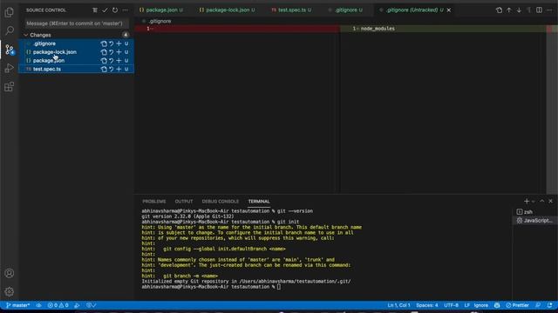Open the Explorer view in activity bar
Viewport: 558px width, 313px height.
click(x=10, y=12)
